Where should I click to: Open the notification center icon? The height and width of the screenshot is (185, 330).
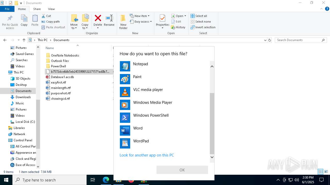click(x=321, y=180)
